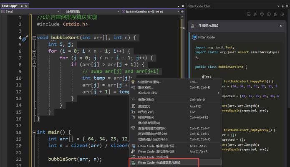Click the question mark help icon in FittenCode Chat
Image resolution: width=290 pixels, height=167 pixels.
262,14
